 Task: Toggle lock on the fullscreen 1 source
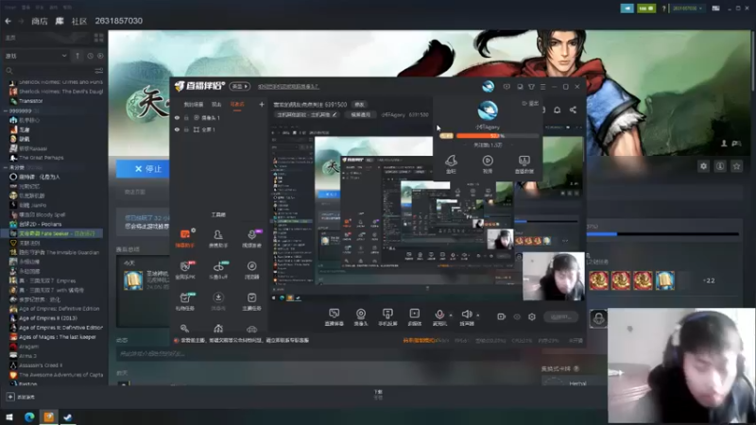(x=186, y=129)
